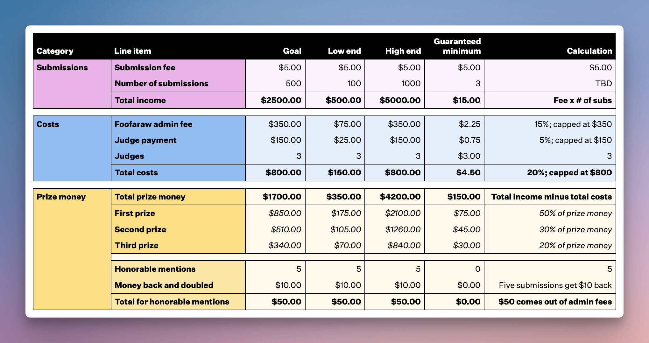Click the 'Goal' column header

click(x=292, y=51)
